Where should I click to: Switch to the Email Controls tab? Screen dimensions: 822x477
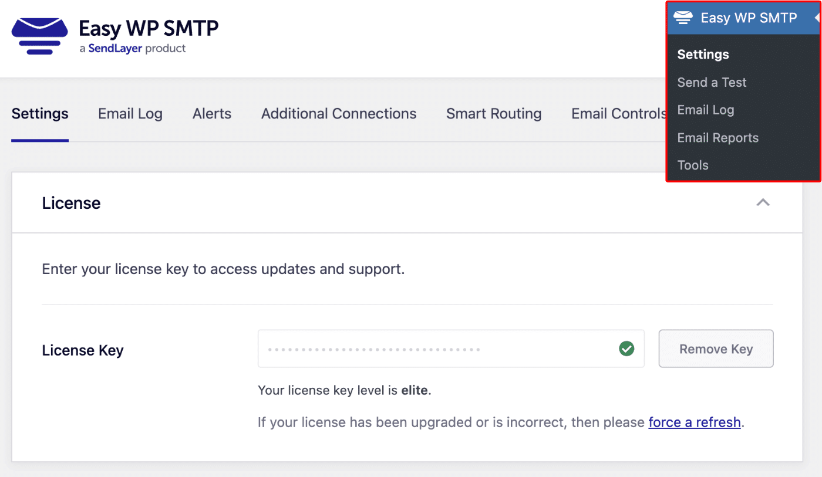[x=618, y=113]
